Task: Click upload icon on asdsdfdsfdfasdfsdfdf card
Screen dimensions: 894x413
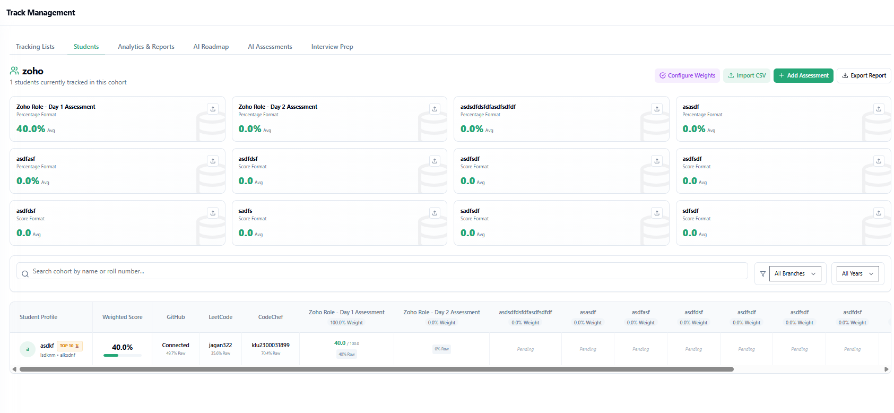Action: pyautogui.click(x=657, y=109)
